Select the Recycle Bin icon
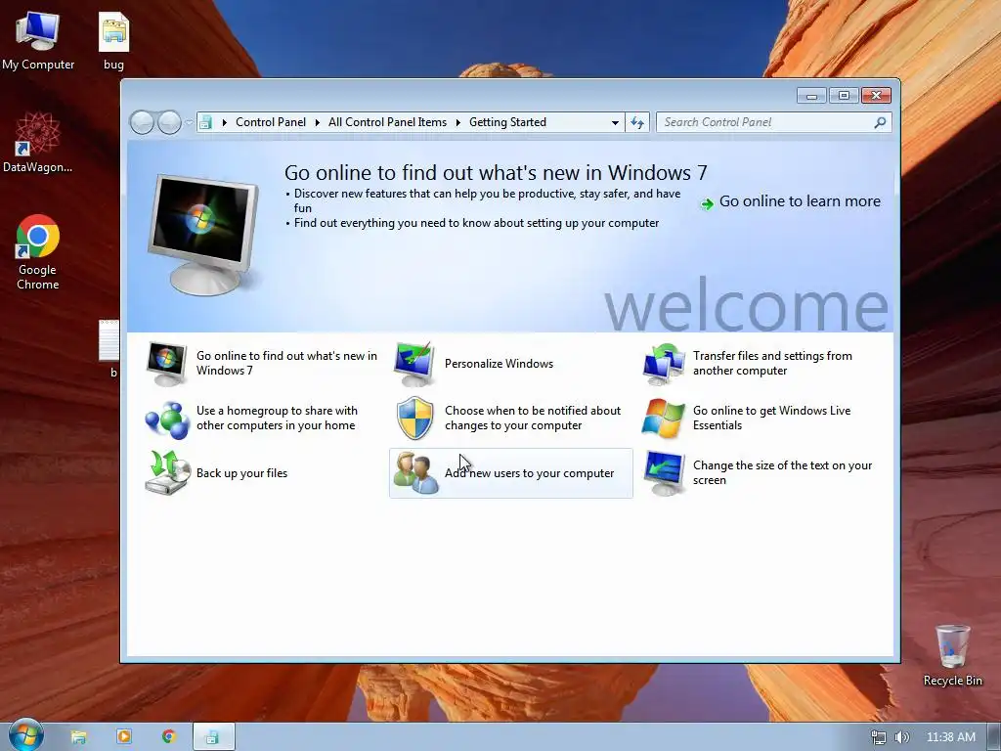 (952, 655)
